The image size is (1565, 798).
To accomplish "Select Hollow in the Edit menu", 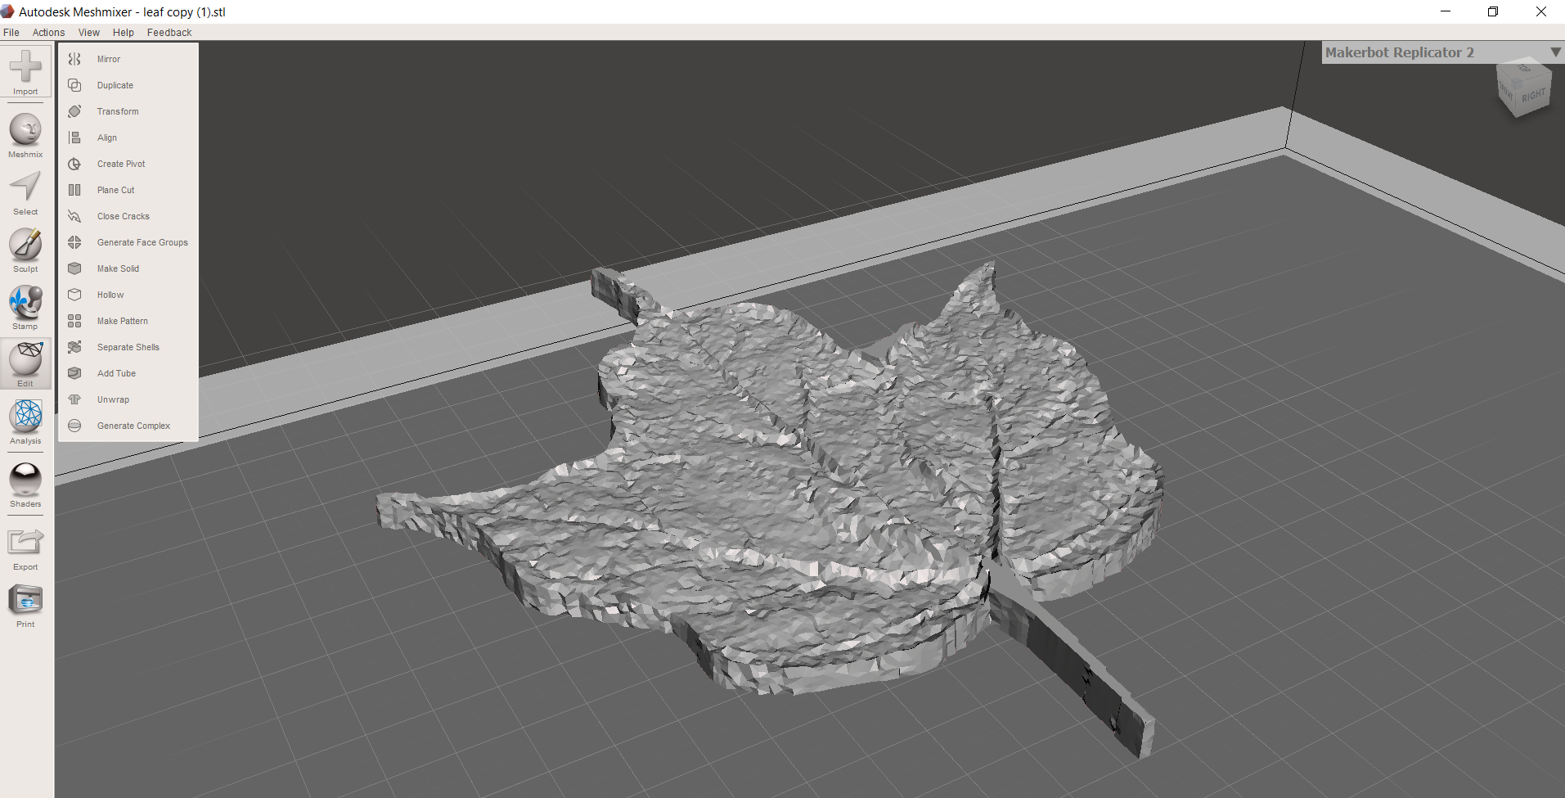I will click(x=109, y=294).
